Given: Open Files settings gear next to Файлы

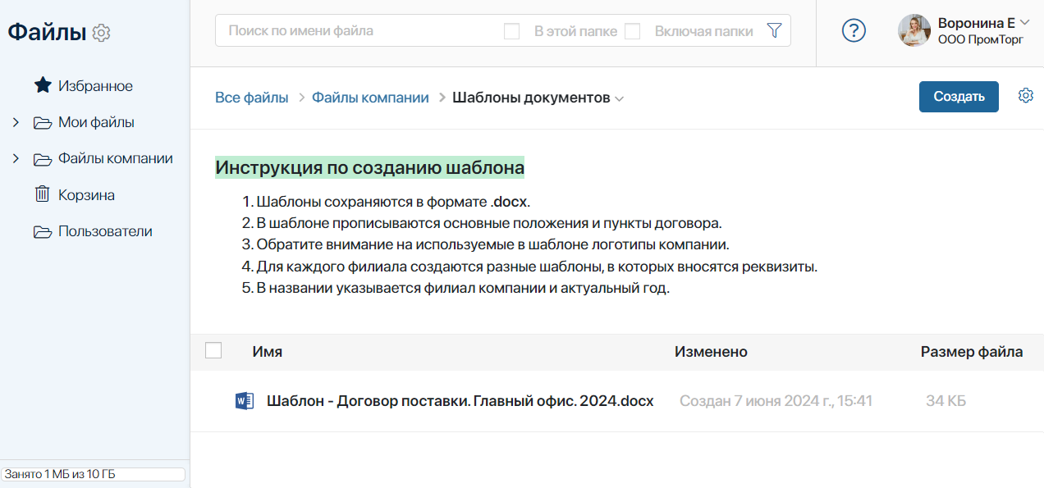Looking at the screenshot, I should 102,33.
